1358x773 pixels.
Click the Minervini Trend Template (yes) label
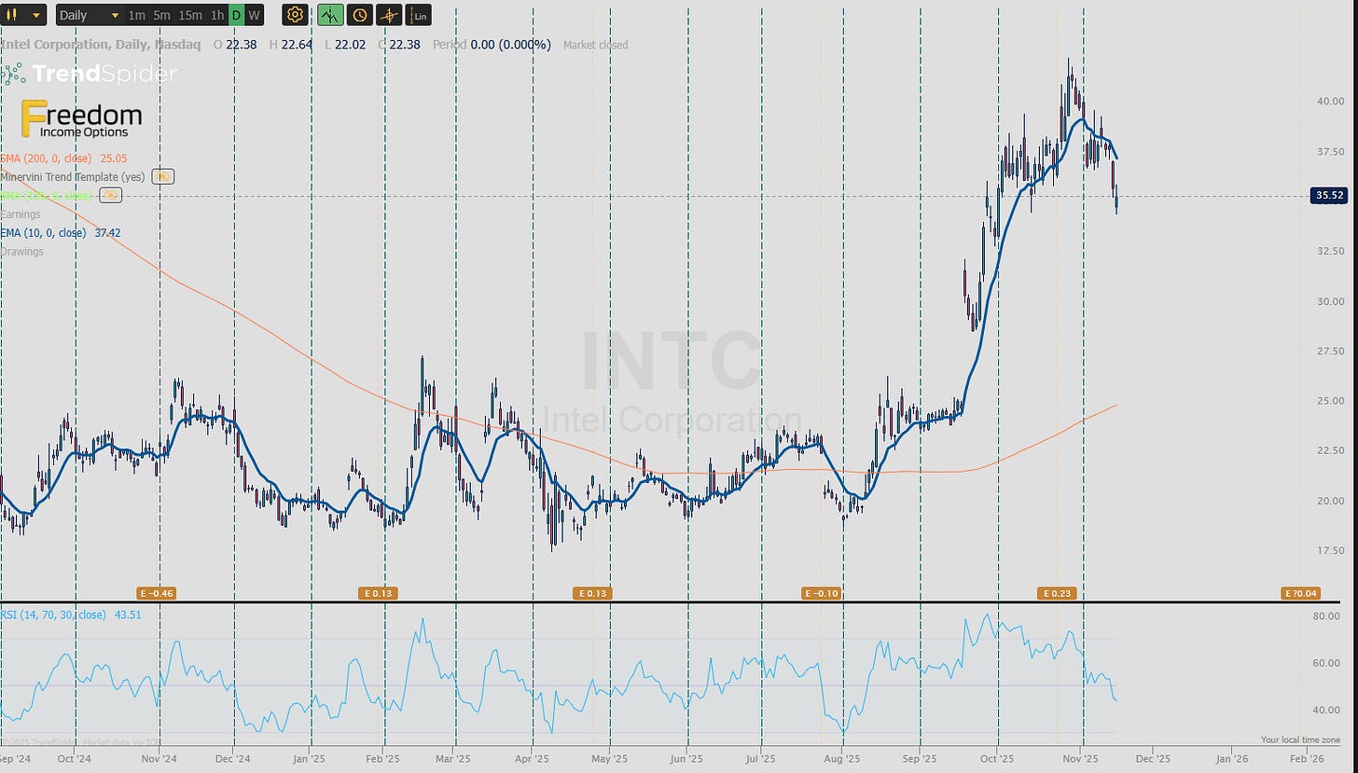tap(73, 176)
